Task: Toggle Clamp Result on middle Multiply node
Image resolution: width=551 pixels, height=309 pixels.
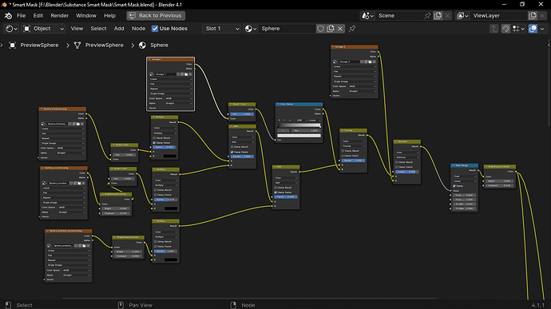Action: click(155, 190)
